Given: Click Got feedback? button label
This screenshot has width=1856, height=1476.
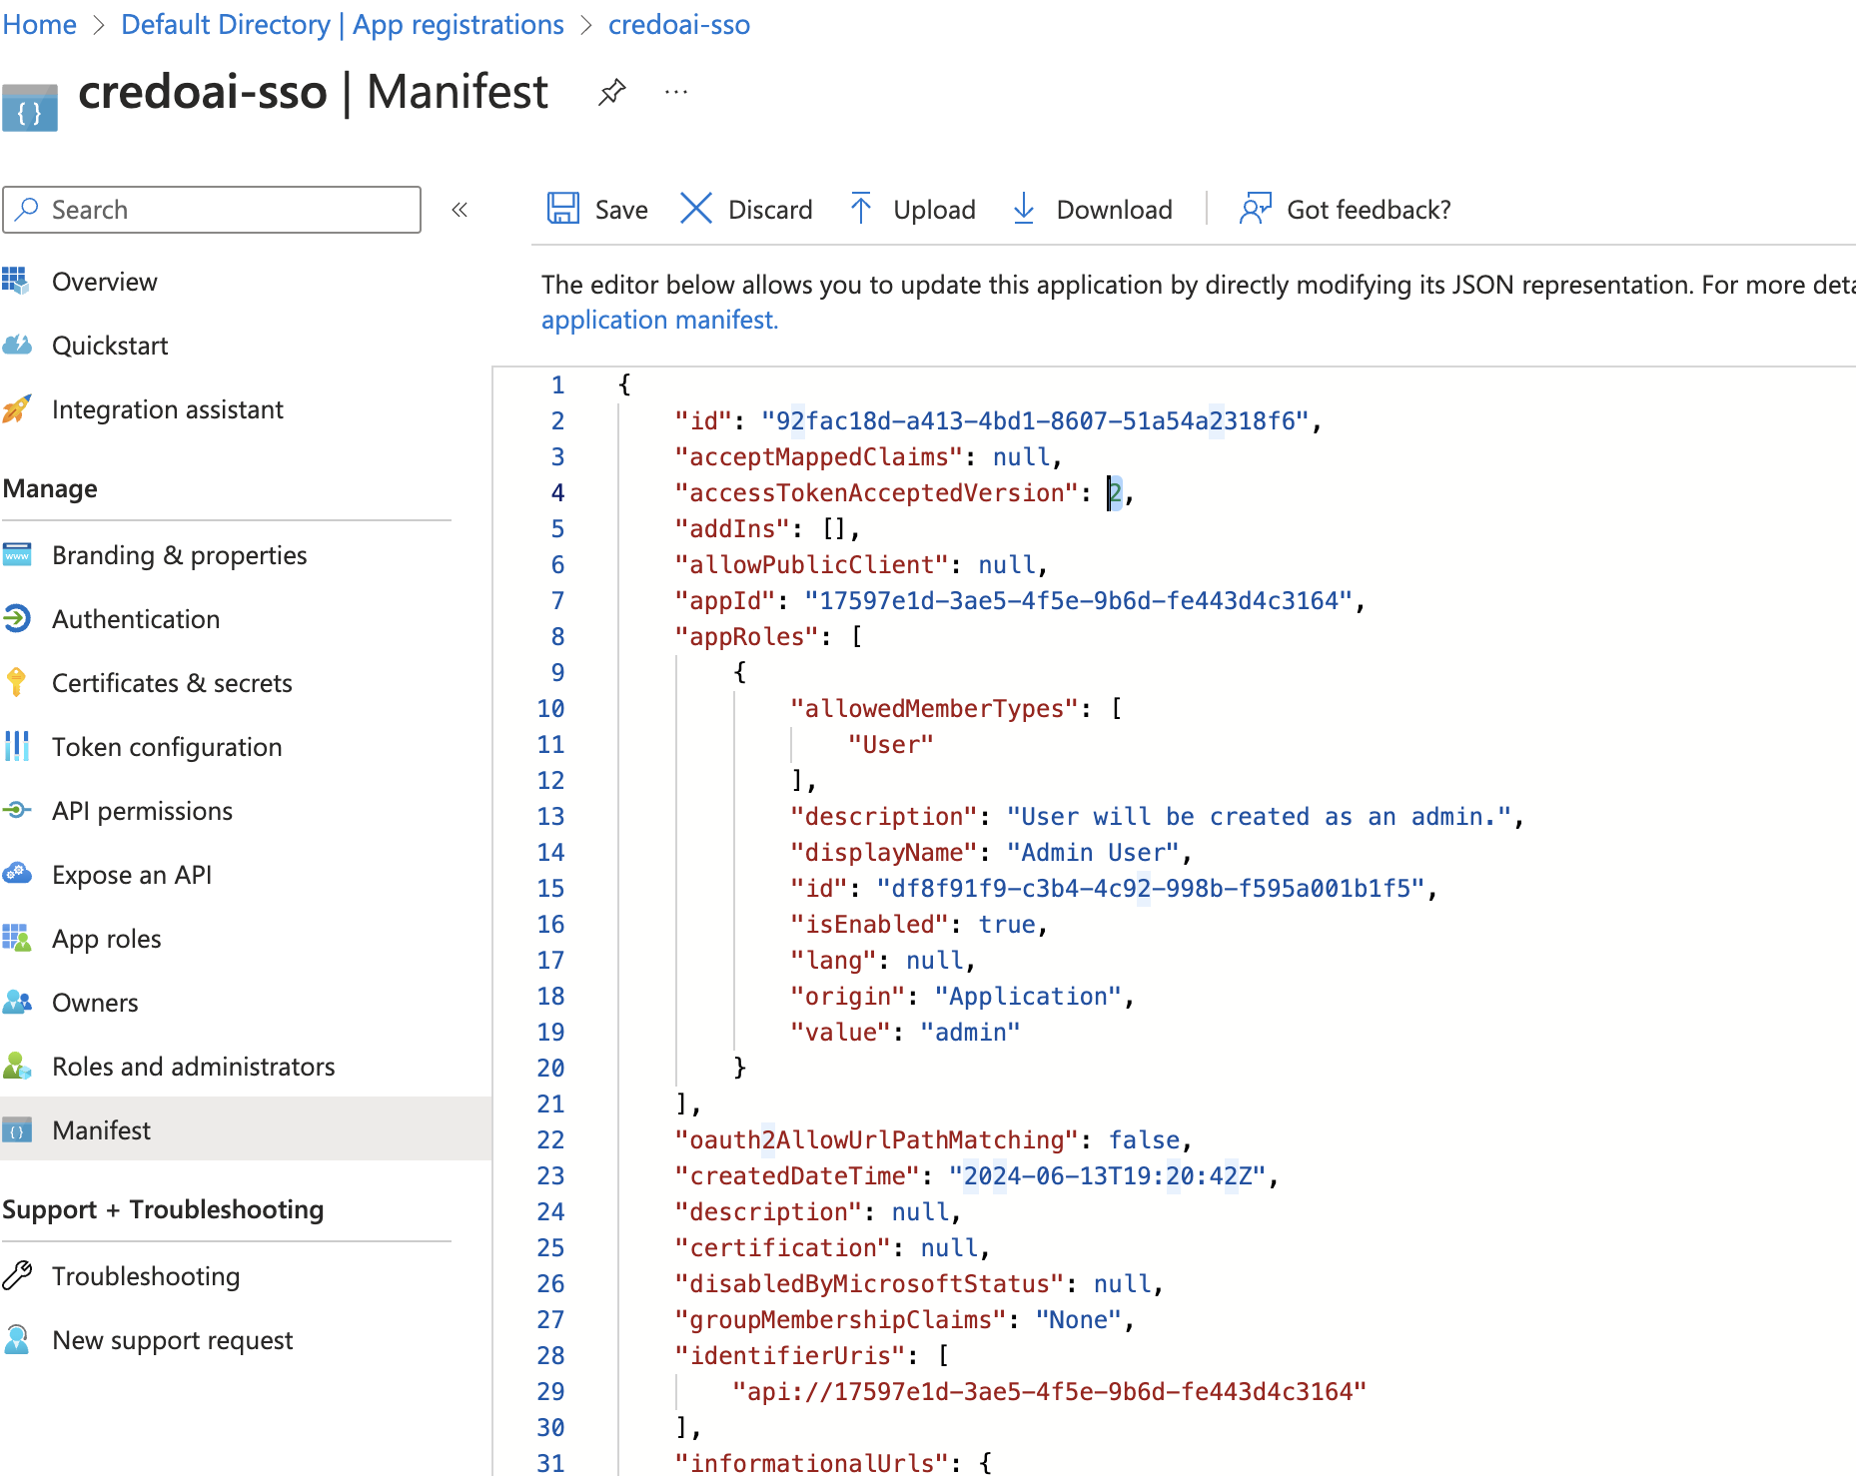Looking at the screenshot, I should click(1369, 210).
